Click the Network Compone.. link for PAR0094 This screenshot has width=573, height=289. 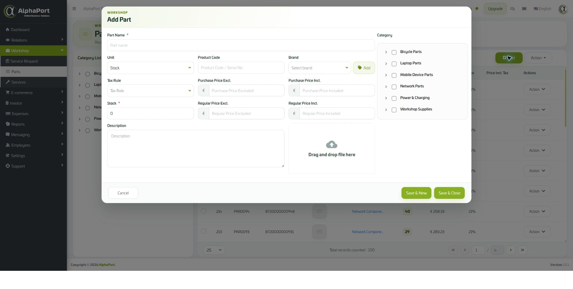tap(368, 211)
